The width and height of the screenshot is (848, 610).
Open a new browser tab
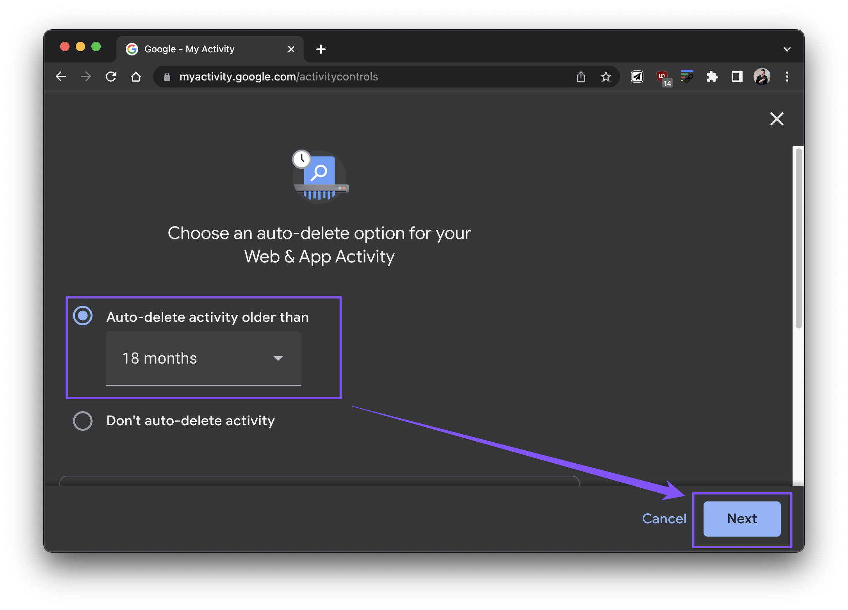tap(321, 49)
